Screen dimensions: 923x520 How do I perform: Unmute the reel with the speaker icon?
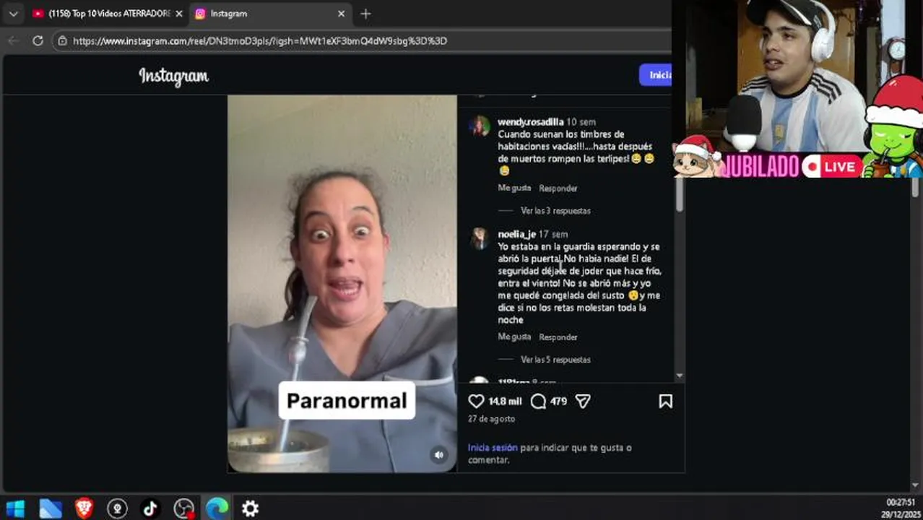click(439, 454)
